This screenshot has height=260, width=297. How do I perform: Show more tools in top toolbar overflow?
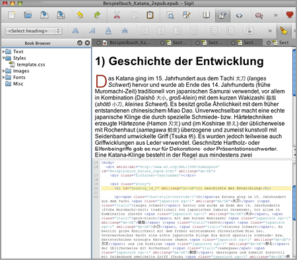pos(275,15)
